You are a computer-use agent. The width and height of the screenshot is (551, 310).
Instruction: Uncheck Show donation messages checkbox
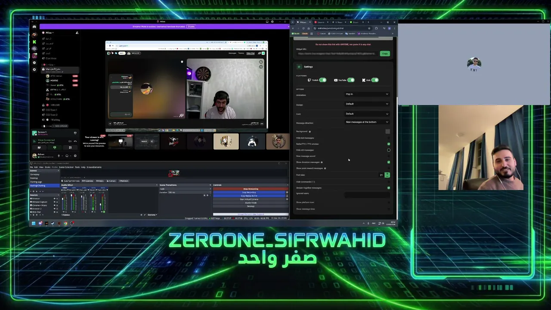[x=389, y=162]
